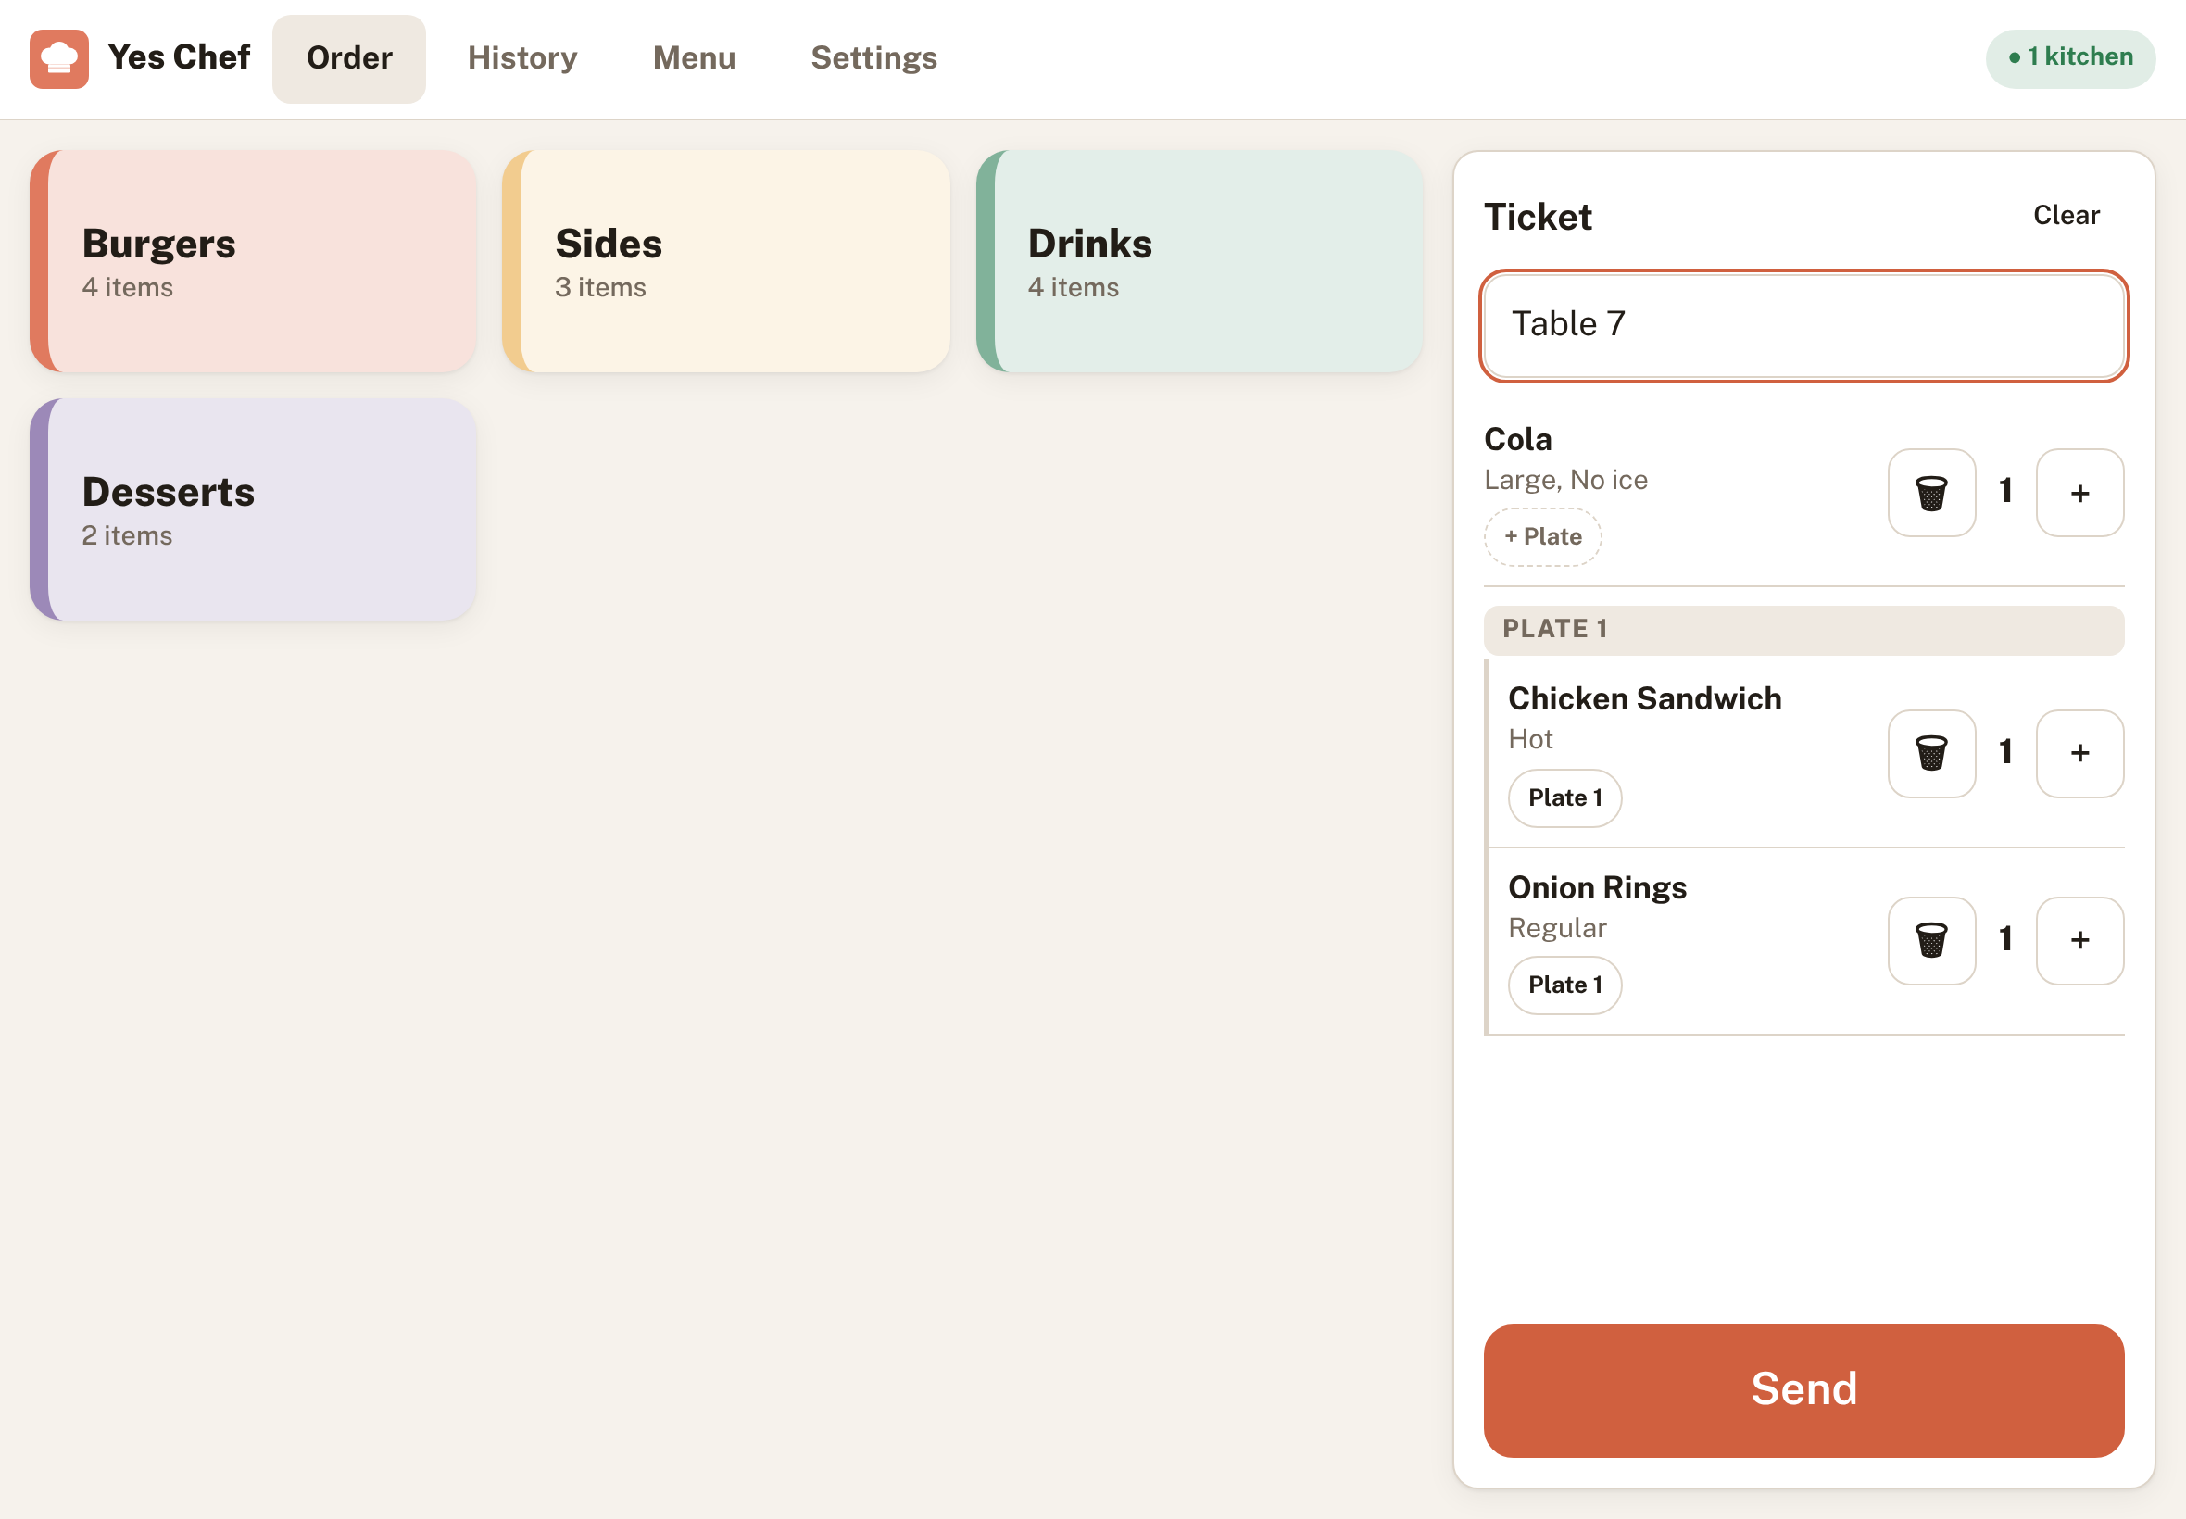
Task: Select the Sides category card
Action: [x=726, y=261]
